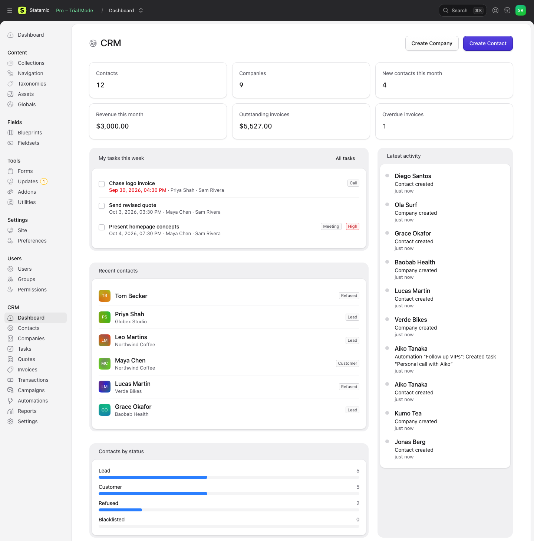The height and width of the screenshot is (541, 534).
Task: Click the Refused status progress bar
Action: (x=229, y=510)
